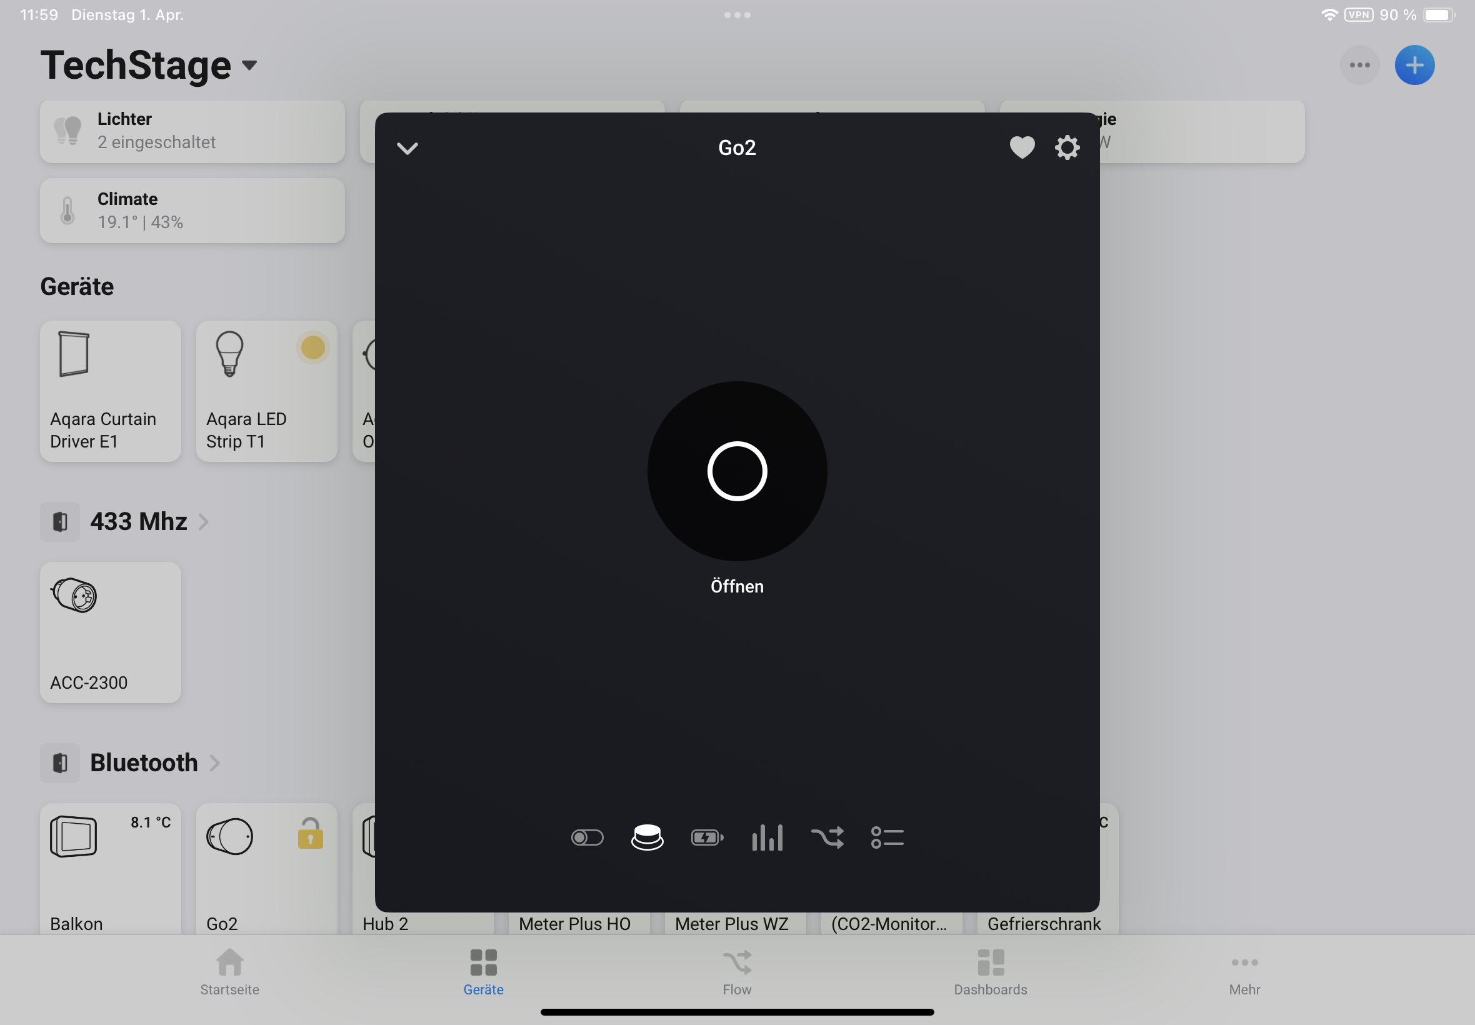Click the 433 Mhz zone door icon
Viewport: 1475px width, 1025px height.
60,521
